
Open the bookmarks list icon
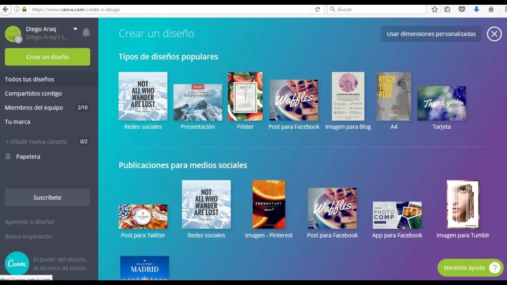pos(447,9)
